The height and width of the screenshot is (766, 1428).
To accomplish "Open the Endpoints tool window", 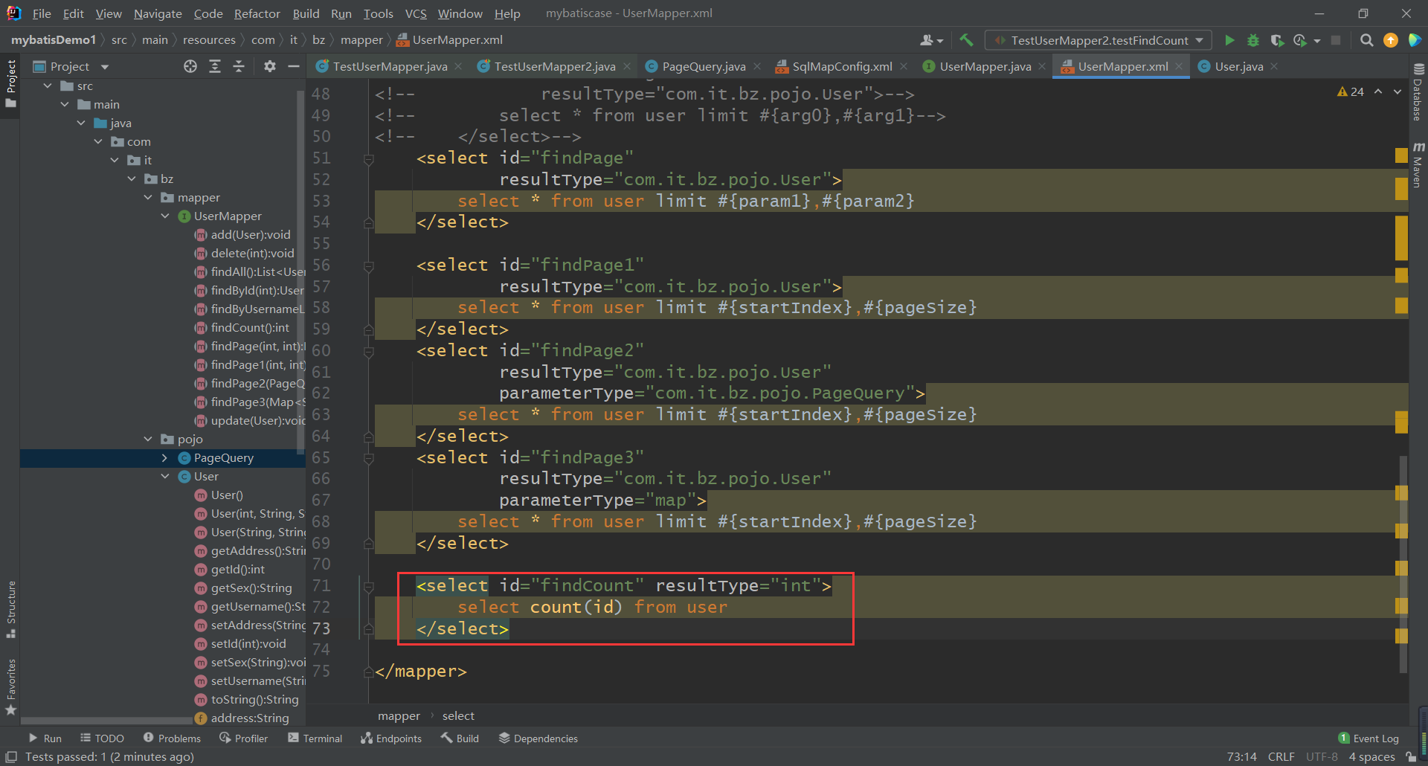I will tap(391, 738).
